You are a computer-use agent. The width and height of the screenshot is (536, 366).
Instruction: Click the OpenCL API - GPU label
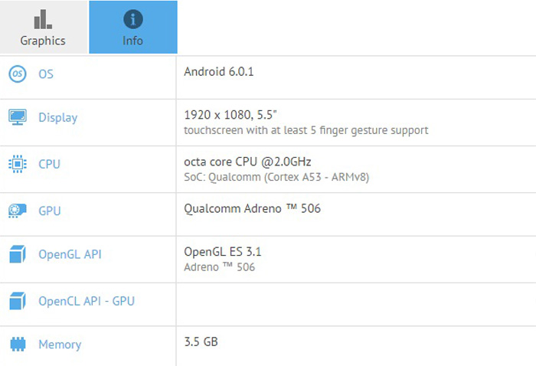pyautogui.click(x=87, y=301)
